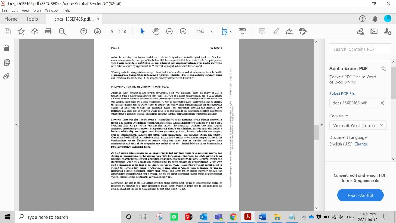Select the Highlight text pen
The image size is (396, 223).
276,31
